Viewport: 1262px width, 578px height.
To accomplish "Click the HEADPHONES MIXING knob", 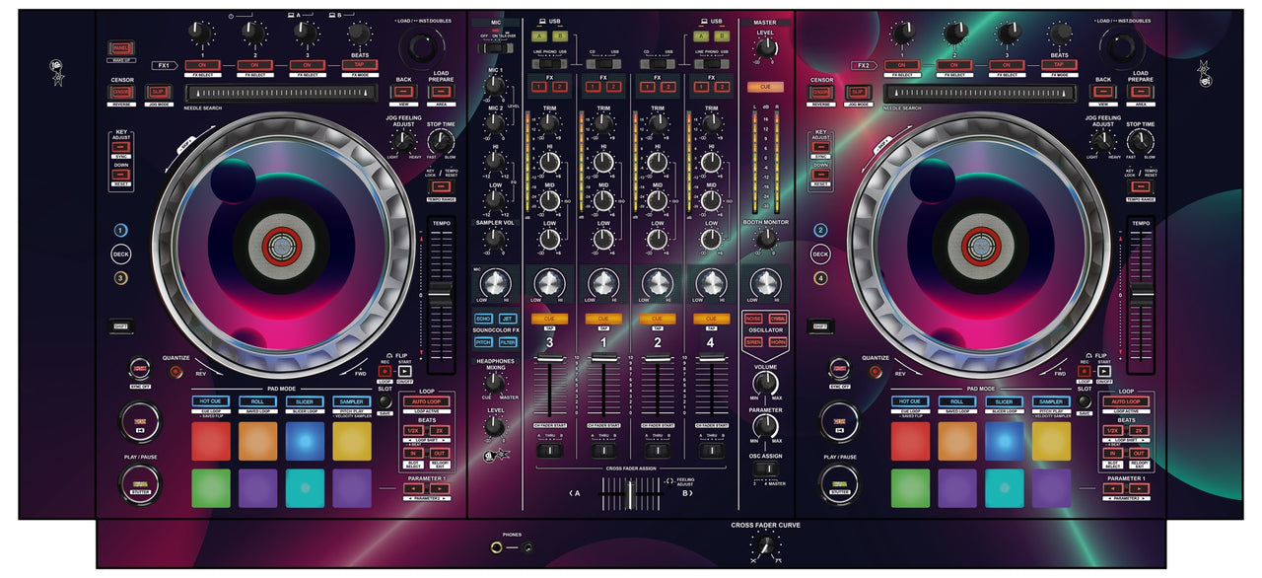I will (494, 382).
